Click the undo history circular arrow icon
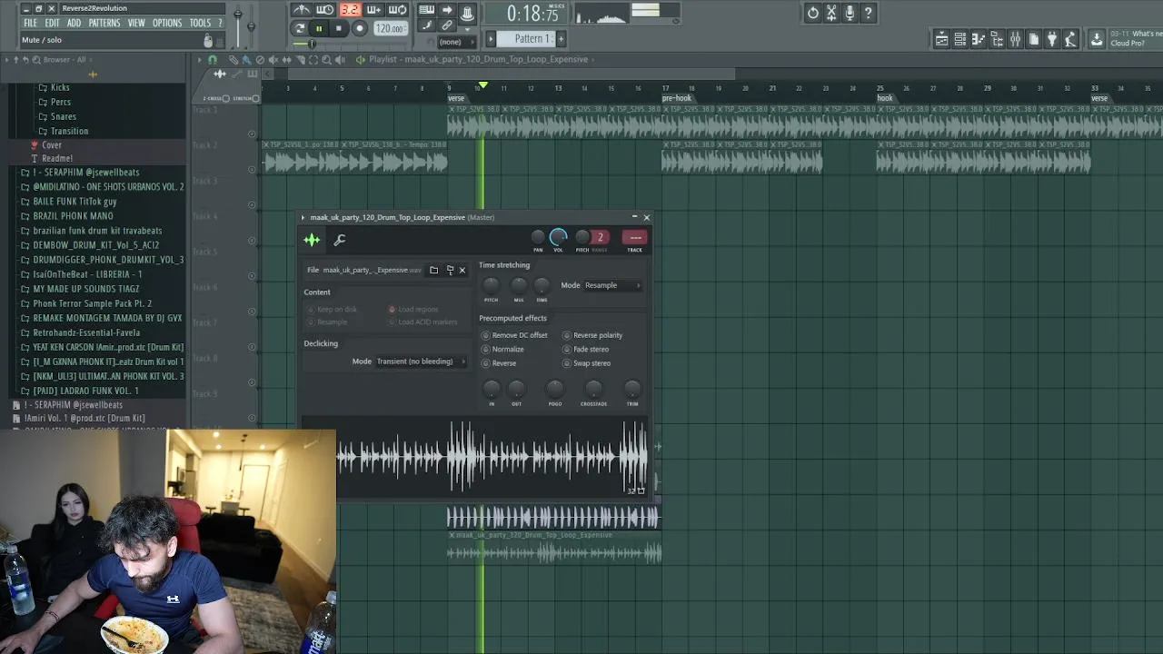Image resolution: width=1163 pixels, height=654 pixels. point(813,13)
